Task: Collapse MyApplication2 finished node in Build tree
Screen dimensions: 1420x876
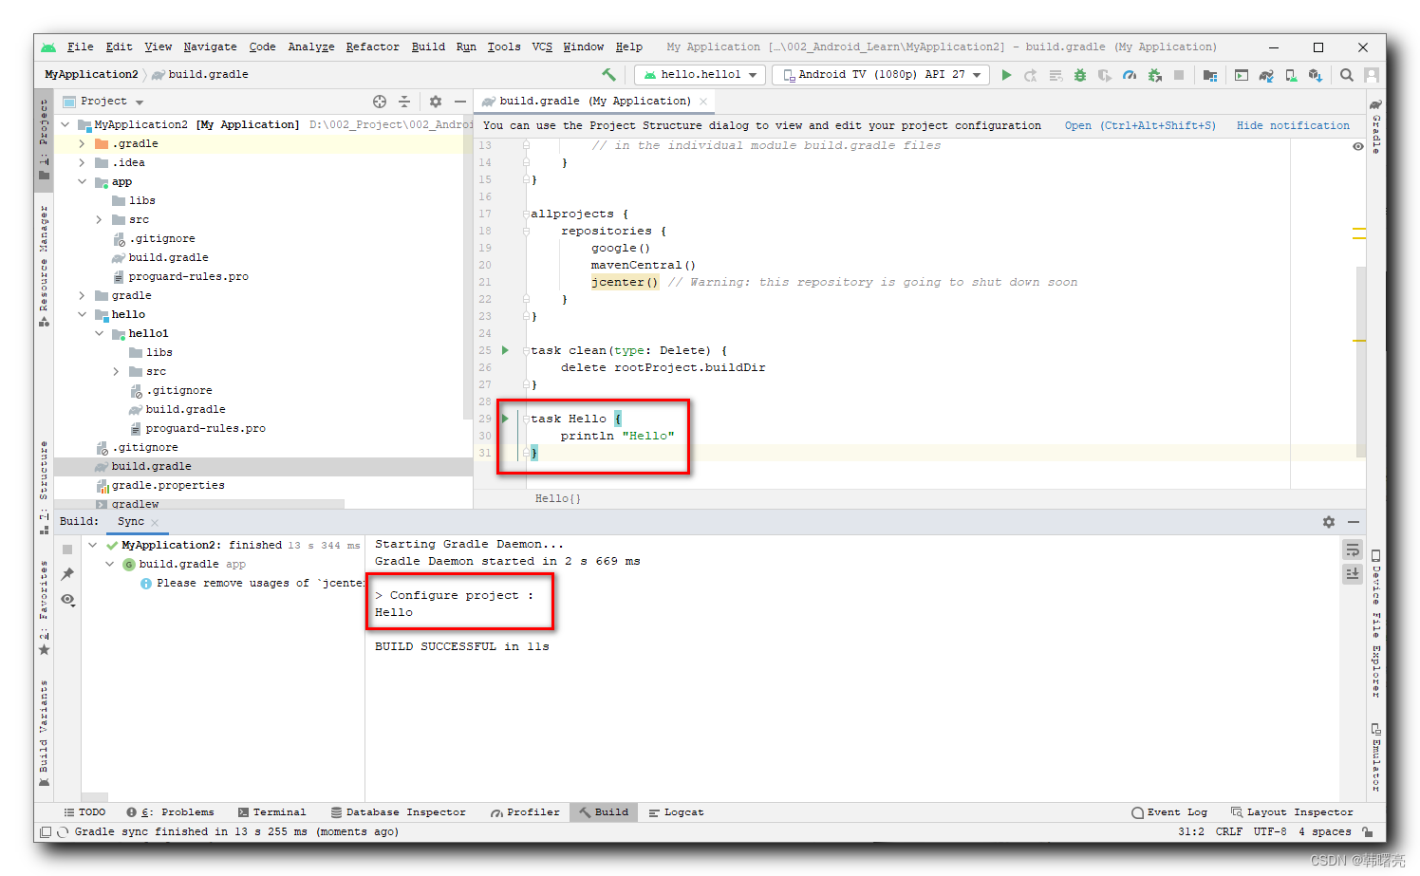Action: [92, 546]
